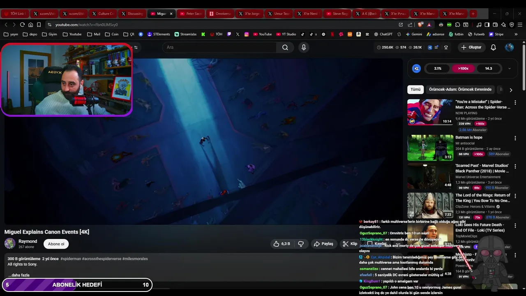526x296 pixels.
Task: Open "You're a Mistake!" Spider-Man thumbnail
Action: pyautogui.click(x=430, y=112)
